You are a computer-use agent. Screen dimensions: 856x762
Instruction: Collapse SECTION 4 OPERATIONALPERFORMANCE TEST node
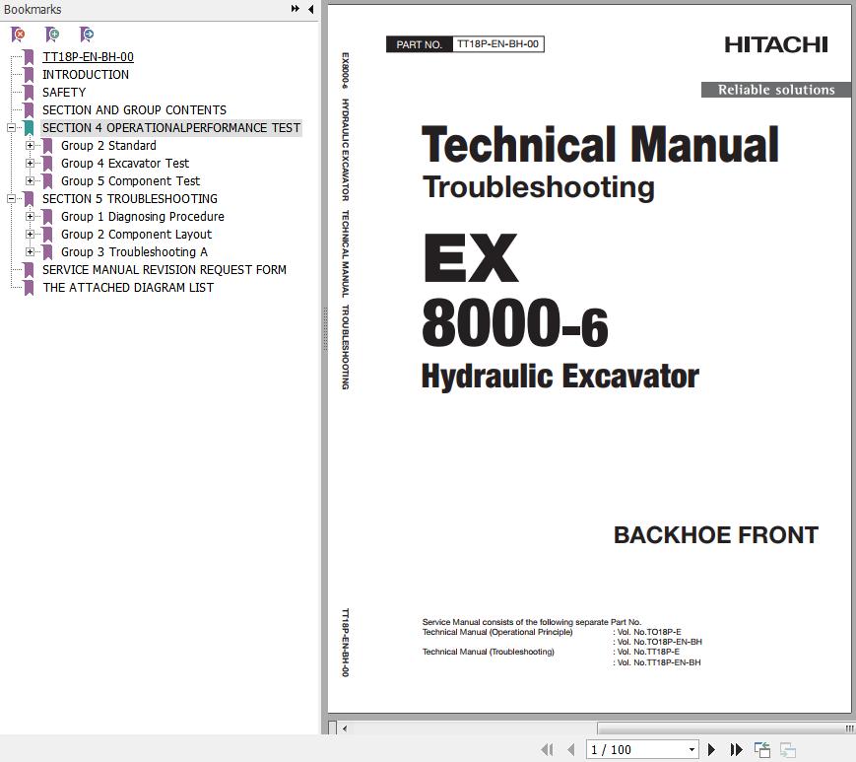click(12, 128)
